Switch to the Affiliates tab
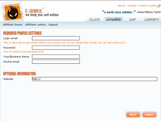The width and height of the screenshot is (161, 121). tap(113, 19)
